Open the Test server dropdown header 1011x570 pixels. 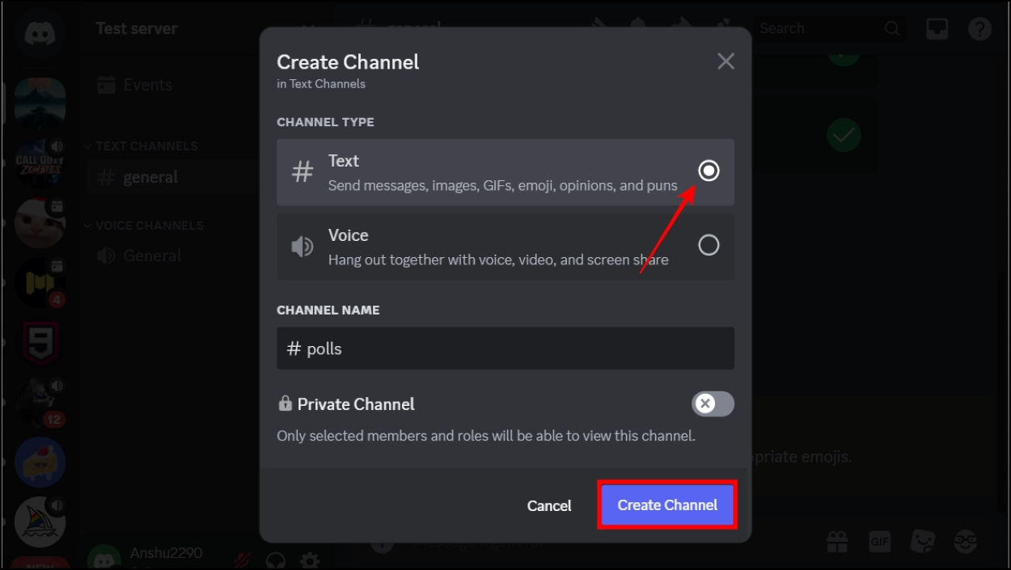[136, 29]
